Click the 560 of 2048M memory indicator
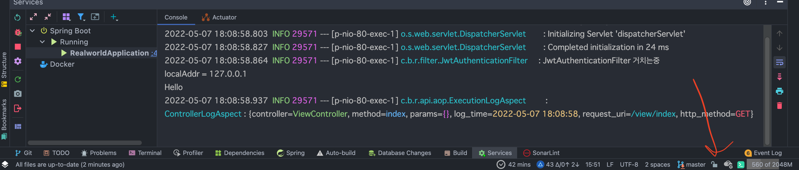 (772, 164)
